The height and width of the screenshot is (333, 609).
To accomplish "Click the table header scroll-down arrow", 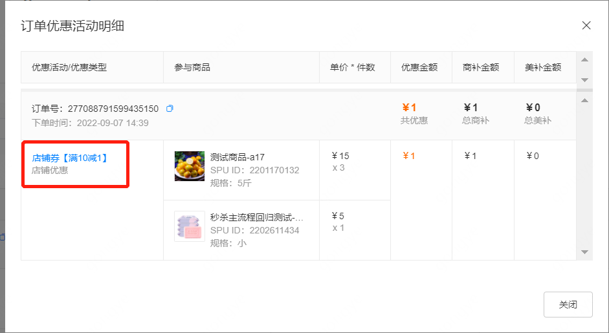I will 584,80.
